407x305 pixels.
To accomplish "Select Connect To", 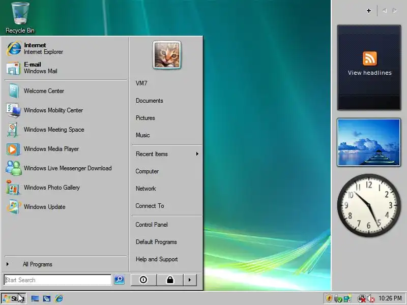I will tap(167, 206).
